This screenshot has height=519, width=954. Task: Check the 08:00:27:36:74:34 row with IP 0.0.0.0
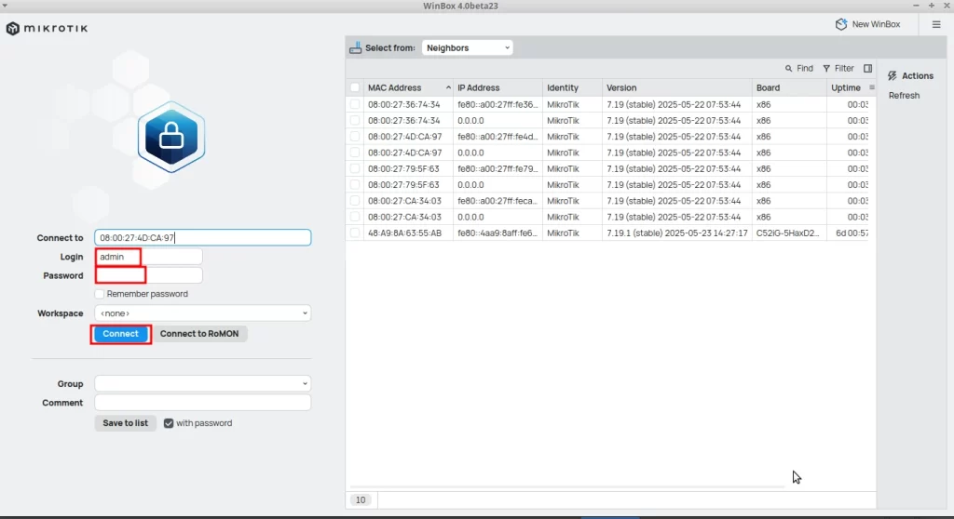pos(355,120)
